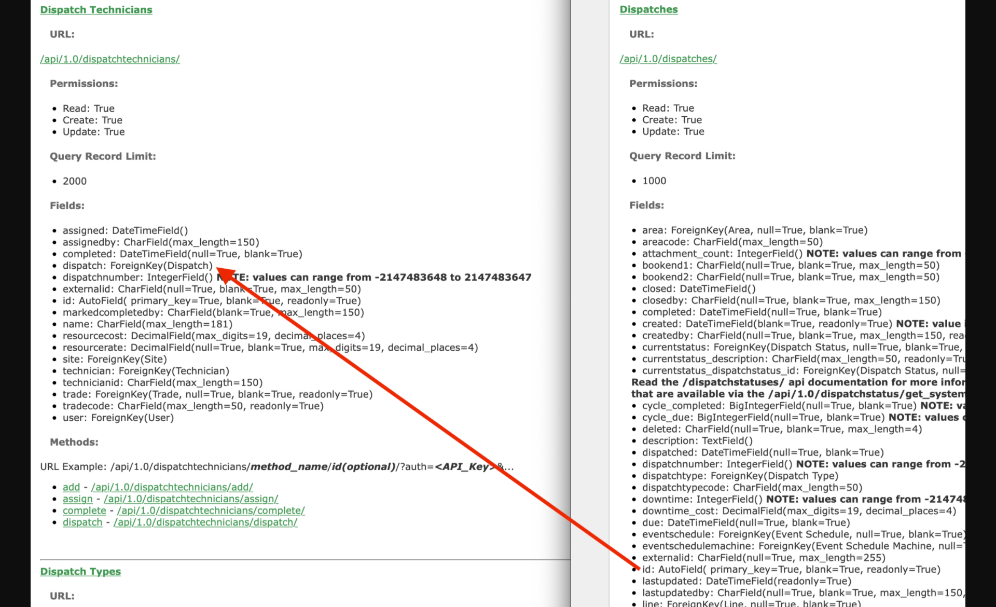
Task: Click 'closedby: CharField' field line
Action: (791, 300)
